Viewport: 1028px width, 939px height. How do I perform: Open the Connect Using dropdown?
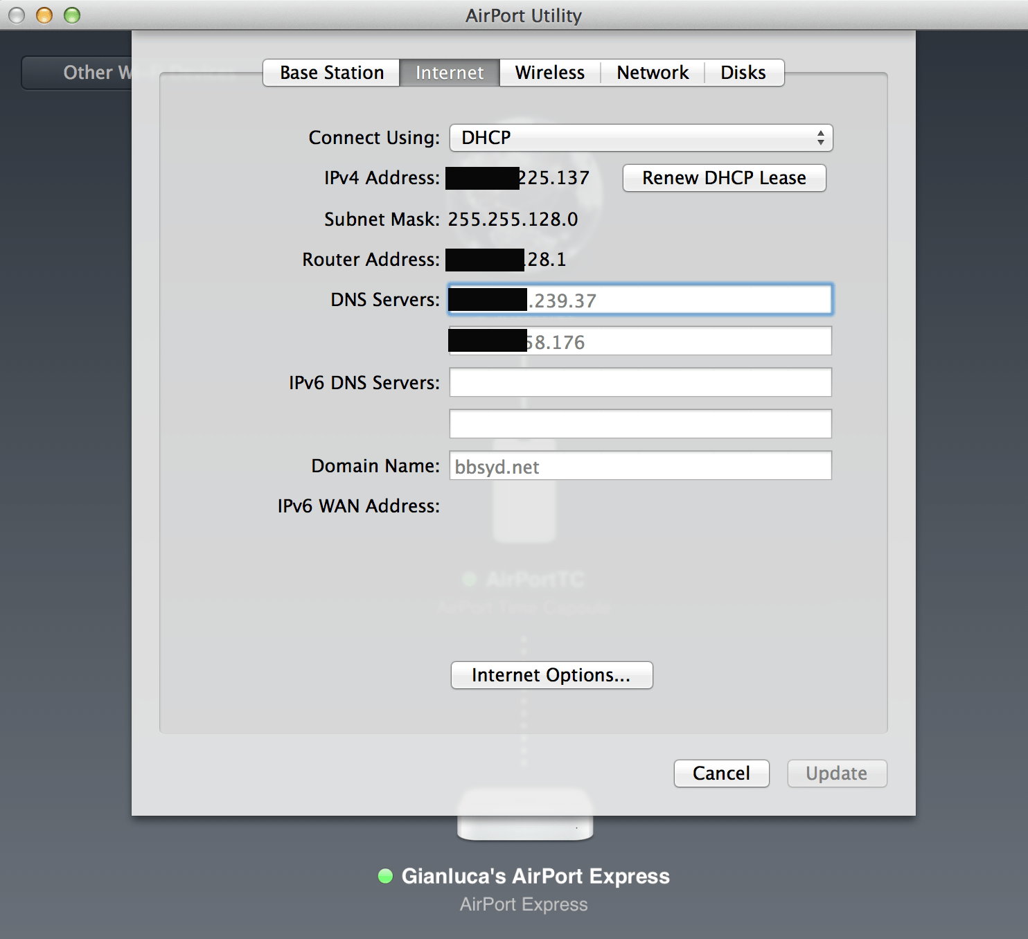640,138
